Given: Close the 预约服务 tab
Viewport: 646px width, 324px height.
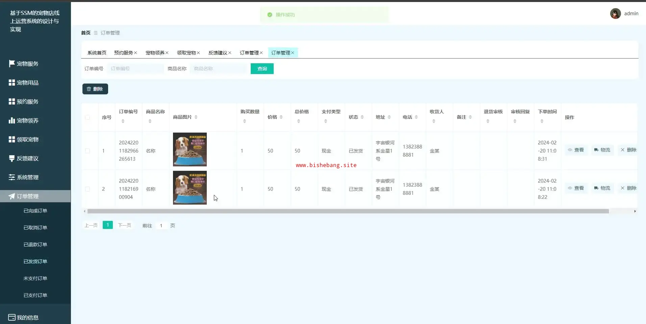Looking at the screenshot, I should (x=135, y=53).
